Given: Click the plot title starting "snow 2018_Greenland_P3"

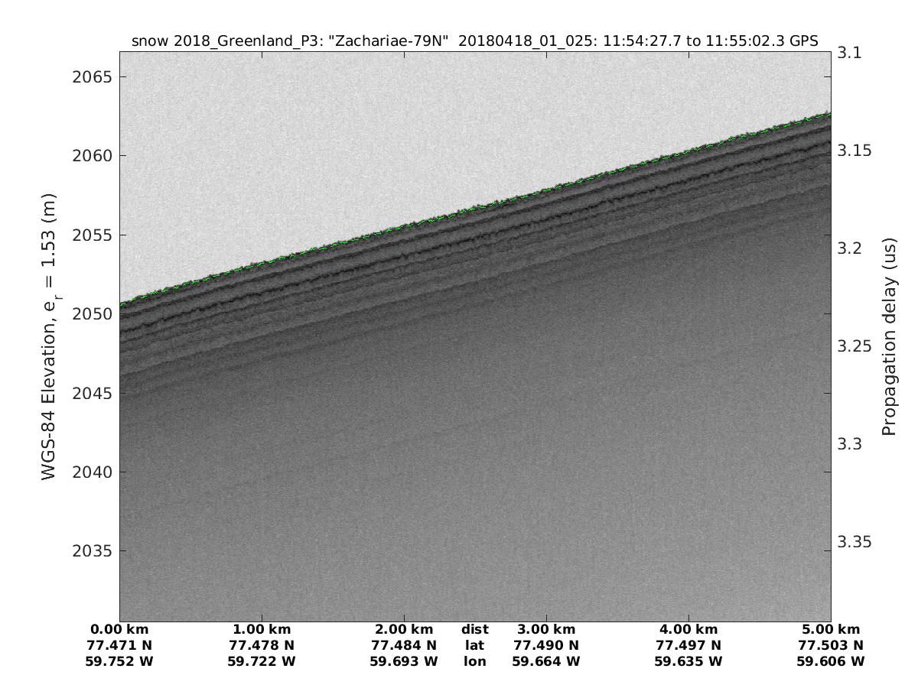Looking at the screenshot, I should coord(475,41).
